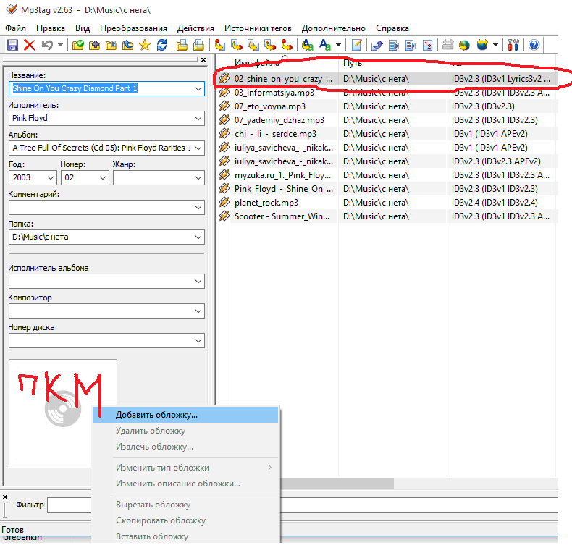The image size is (572, 548).
Task: Expand the Номер 02 dropdown
Action: pos(103,178)
